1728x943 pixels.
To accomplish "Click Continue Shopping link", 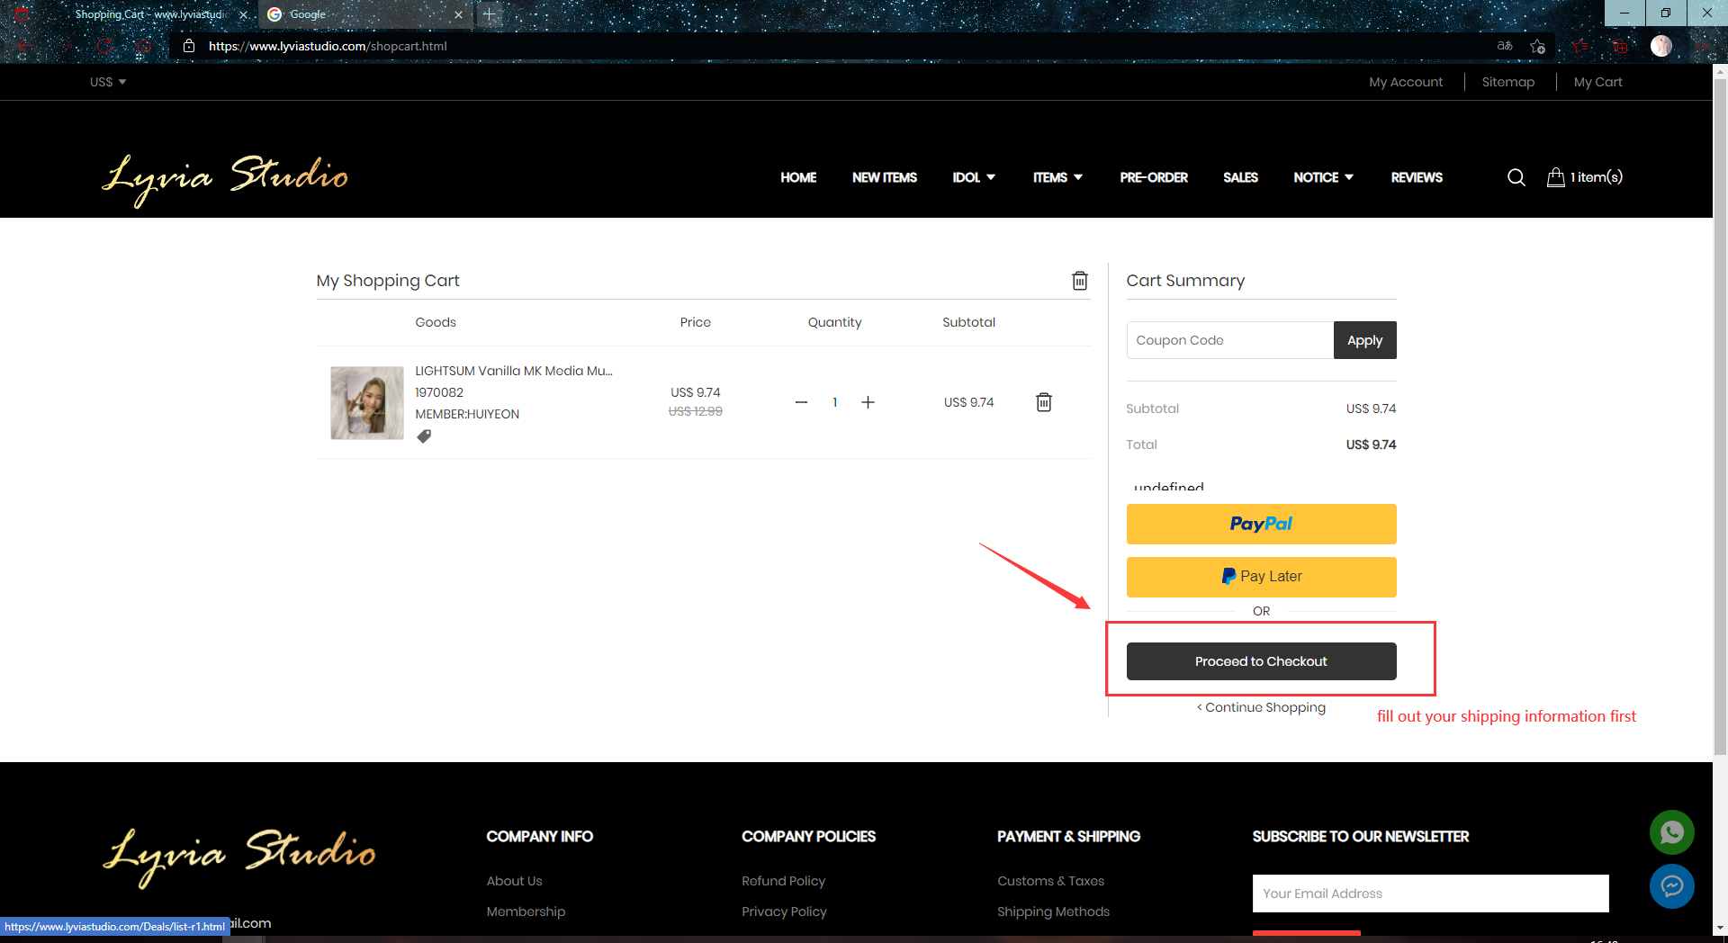I will point(1261,707).
